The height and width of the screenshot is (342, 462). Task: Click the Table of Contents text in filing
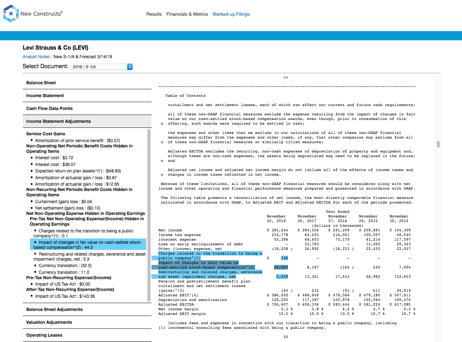(185, 96)
